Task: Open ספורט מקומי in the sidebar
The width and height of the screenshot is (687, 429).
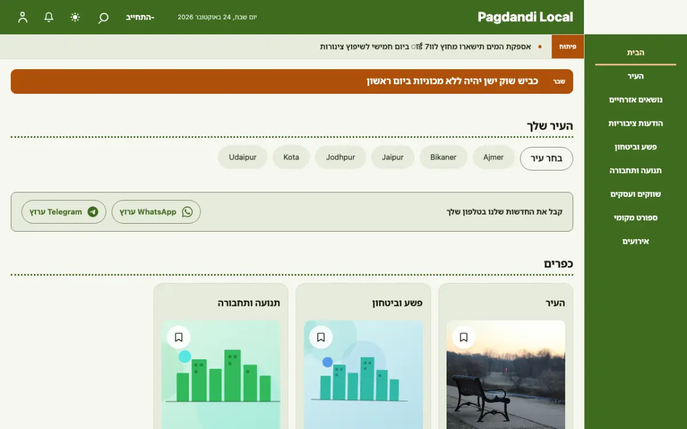Action: (635, 217)
